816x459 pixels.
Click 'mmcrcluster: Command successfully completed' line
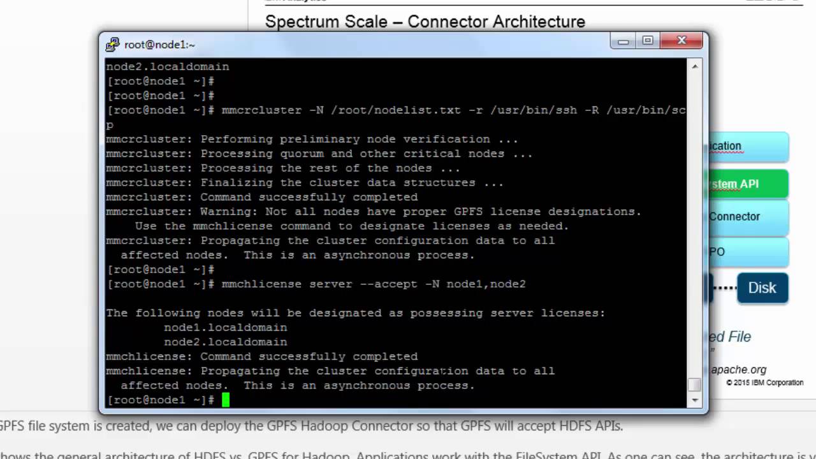click(x=262, y=197)
